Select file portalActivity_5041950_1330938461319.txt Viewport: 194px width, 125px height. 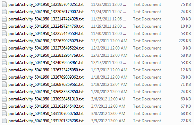tap(46, 99)
